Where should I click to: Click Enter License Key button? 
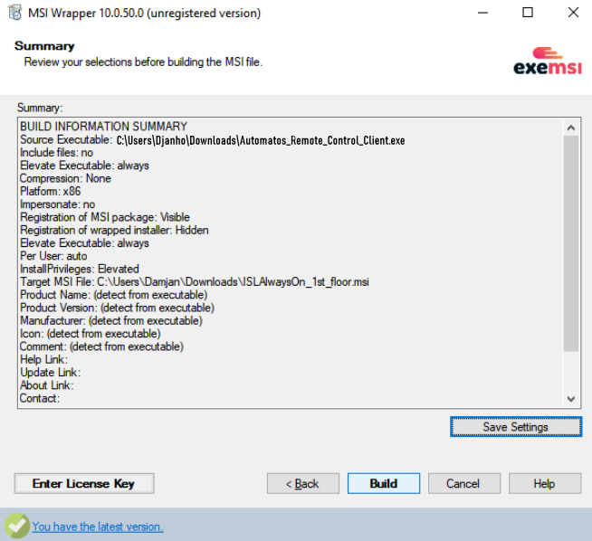84,483
